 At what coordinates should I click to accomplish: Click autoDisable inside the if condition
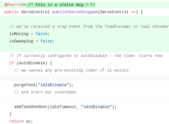click(x=32, y=63)
